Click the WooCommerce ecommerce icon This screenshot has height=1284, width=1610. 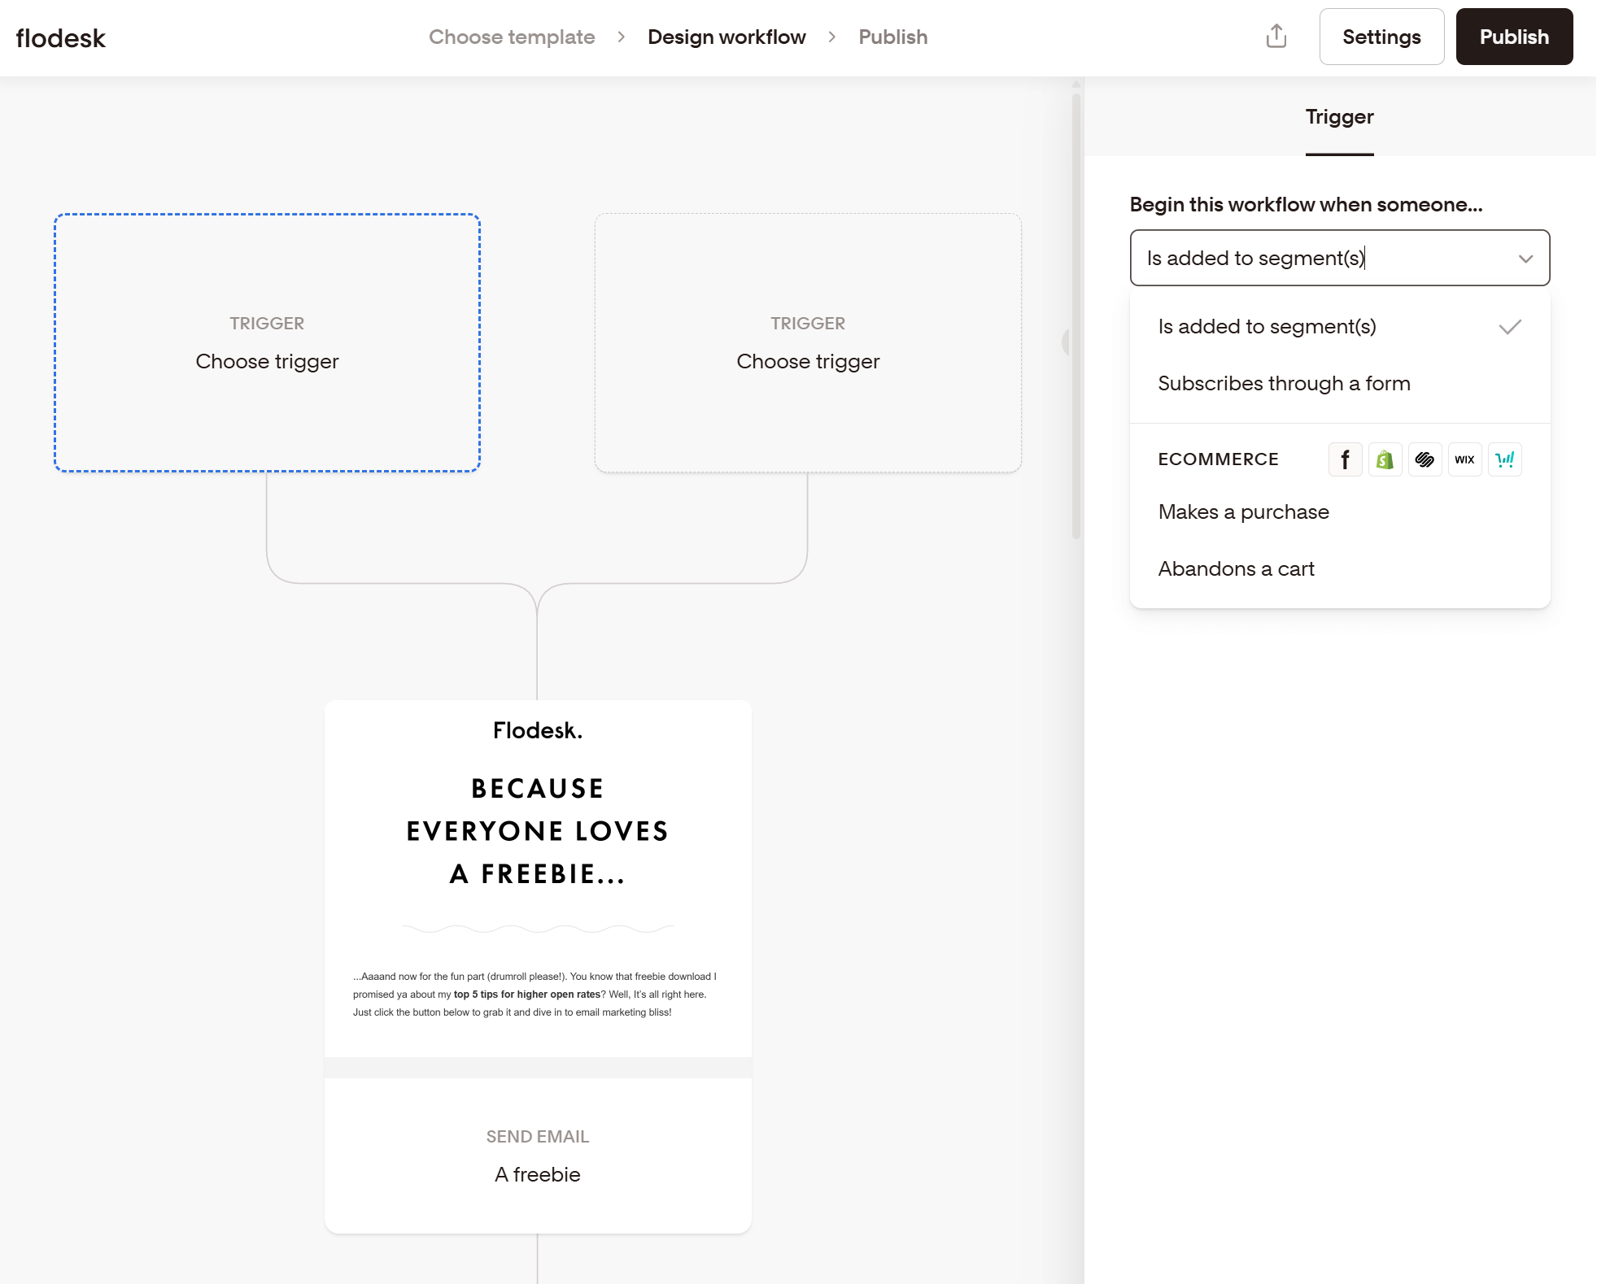[x=1504, y=459]
